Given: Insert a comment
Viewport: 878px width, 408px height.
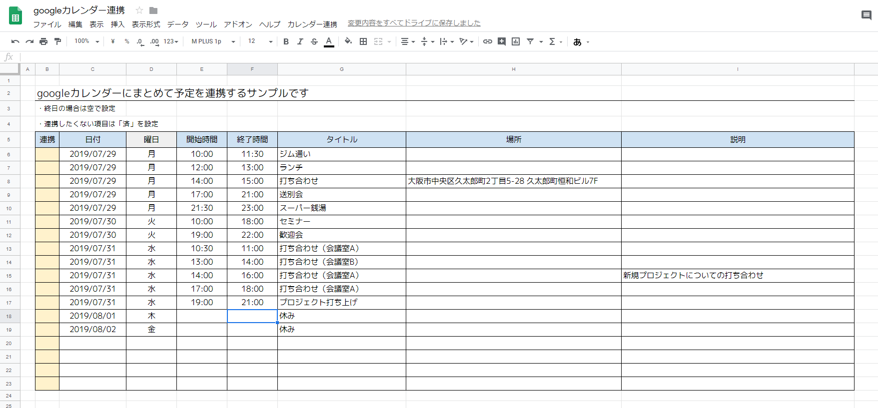Looking at the screenshot, I should point(502,41).
